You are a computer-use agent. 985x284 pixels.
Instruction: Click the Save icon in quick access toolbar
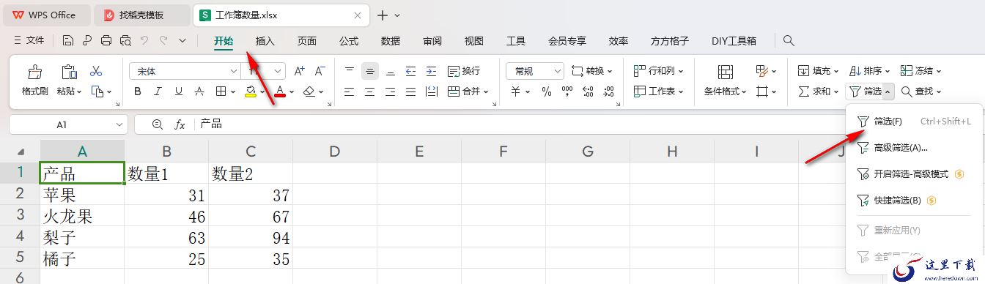[x=68, y=41]
